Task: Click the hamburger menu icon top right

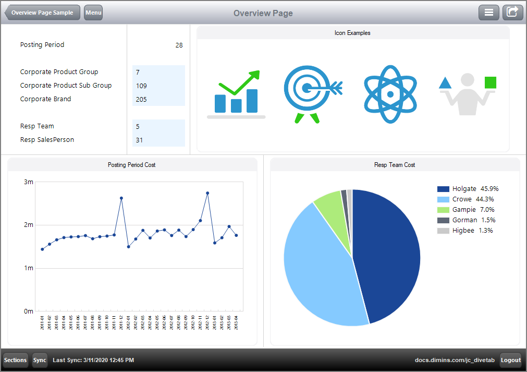Action: click(488, 12)
